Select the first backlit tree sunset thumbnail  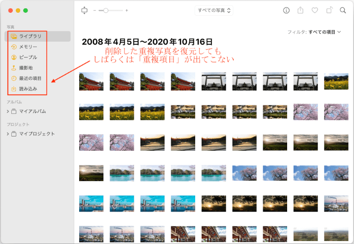[214, 204]
